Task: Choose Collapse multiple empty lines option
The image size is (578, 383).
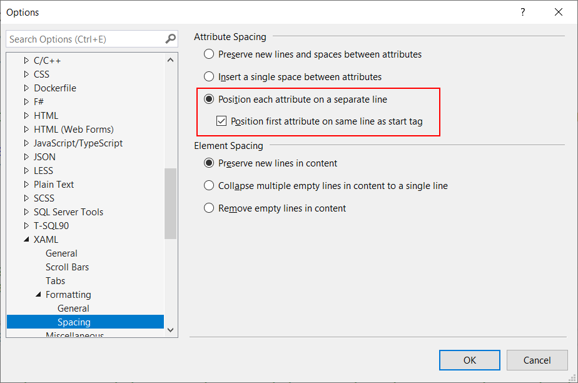Action: coord(210,186)
